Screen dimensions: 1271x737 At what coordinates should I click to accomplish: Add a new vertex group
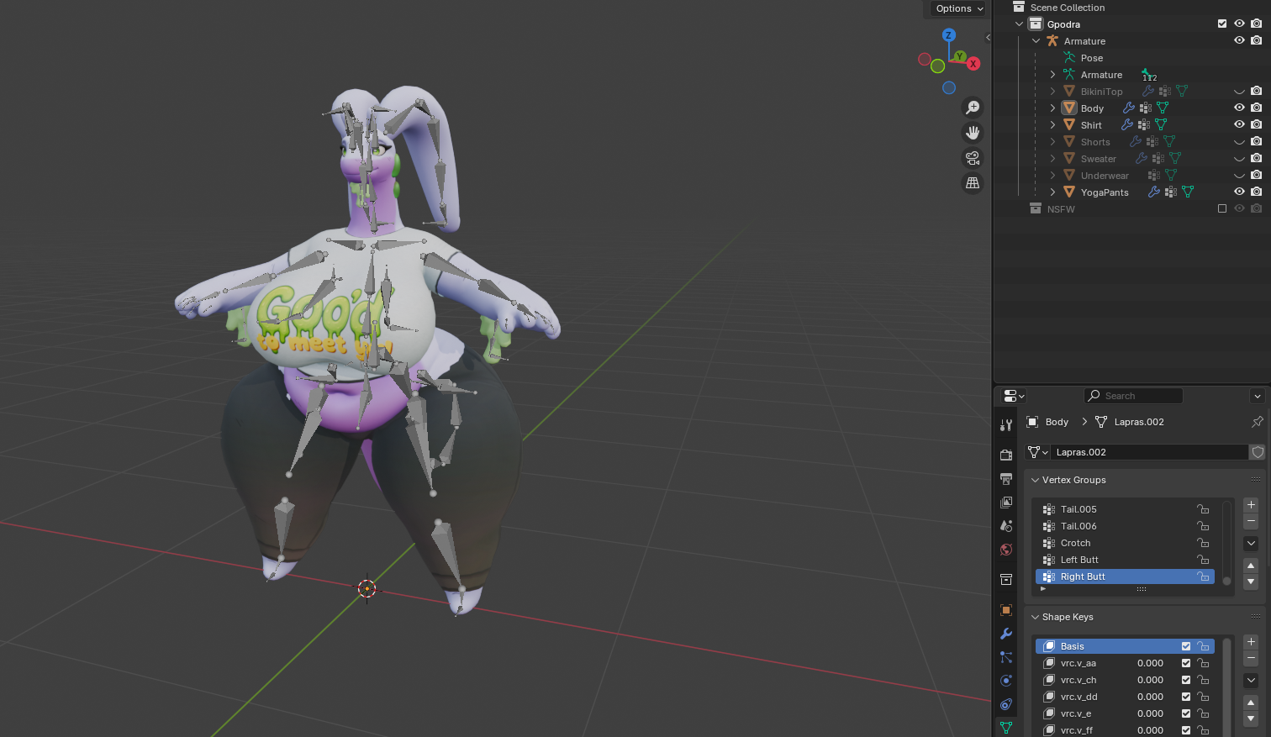(1251, 505)
